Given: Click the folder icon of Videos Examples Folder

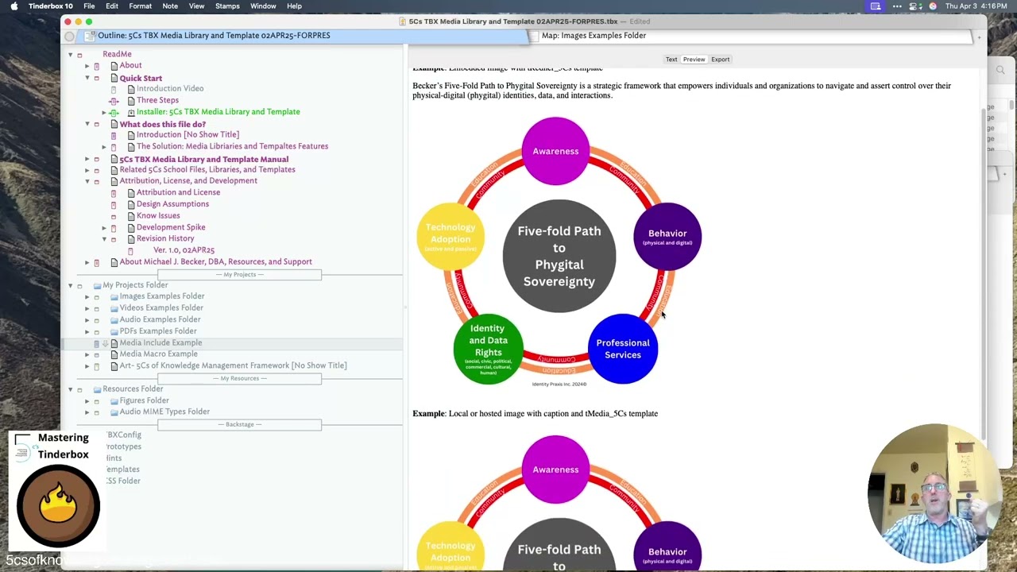Looking at the screenshot, I should pyautogui.click(x=114, y=308).
